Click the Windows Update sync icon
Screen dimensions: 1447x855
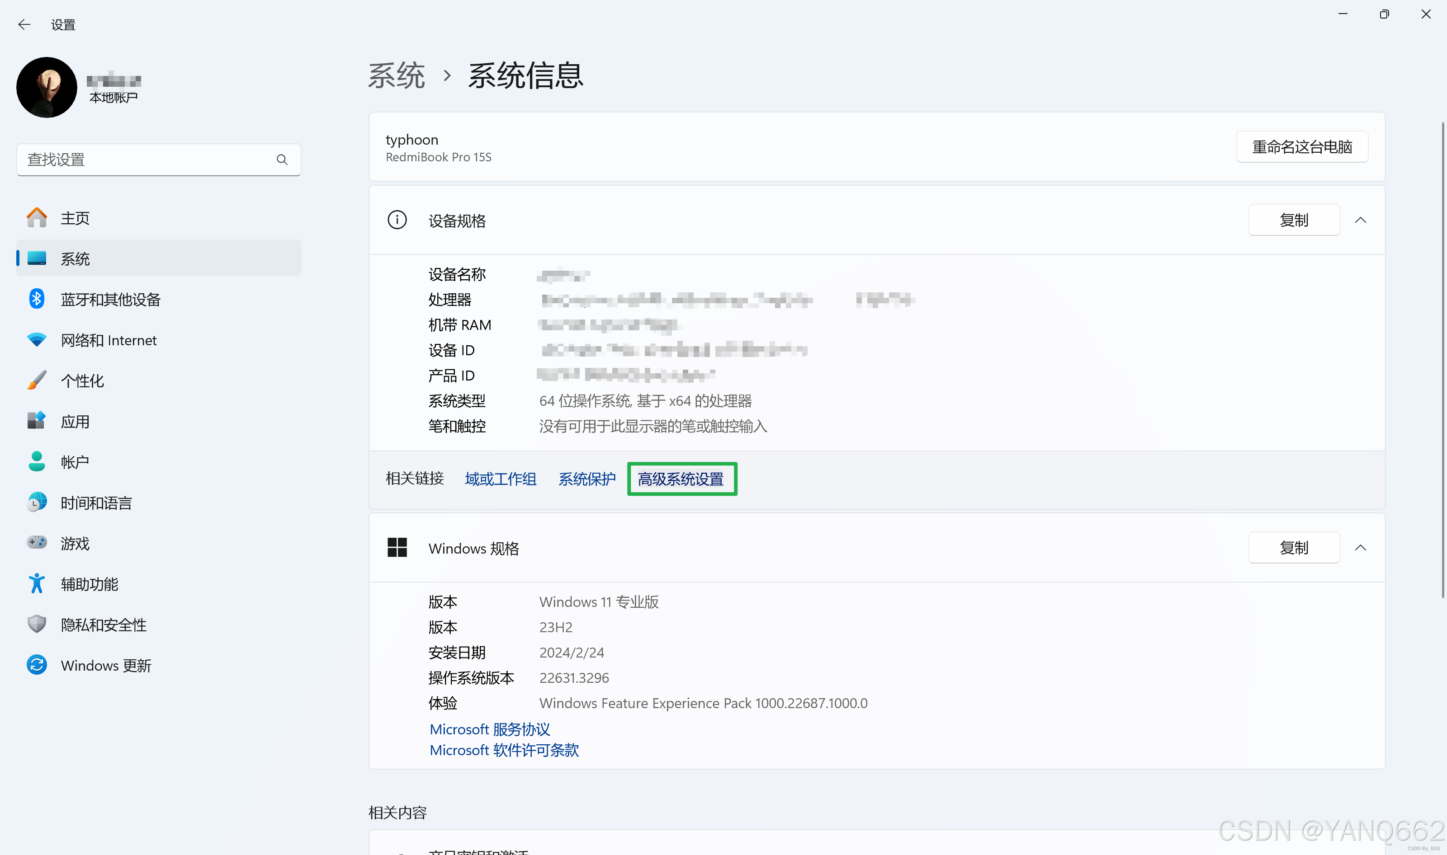pyautogui.click(x=36, y=665)
